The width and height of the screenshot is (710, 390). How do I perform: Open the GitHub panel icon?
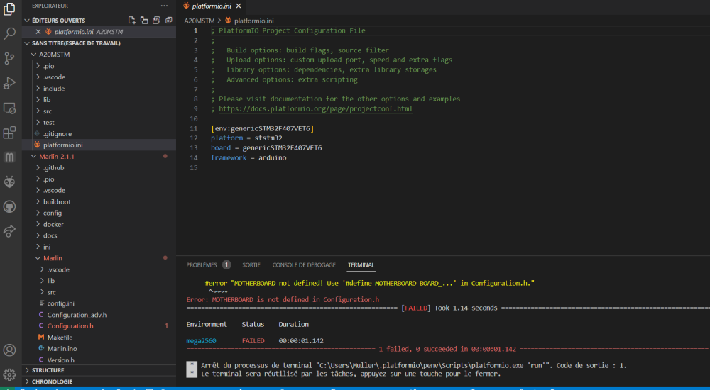[10, 206]
